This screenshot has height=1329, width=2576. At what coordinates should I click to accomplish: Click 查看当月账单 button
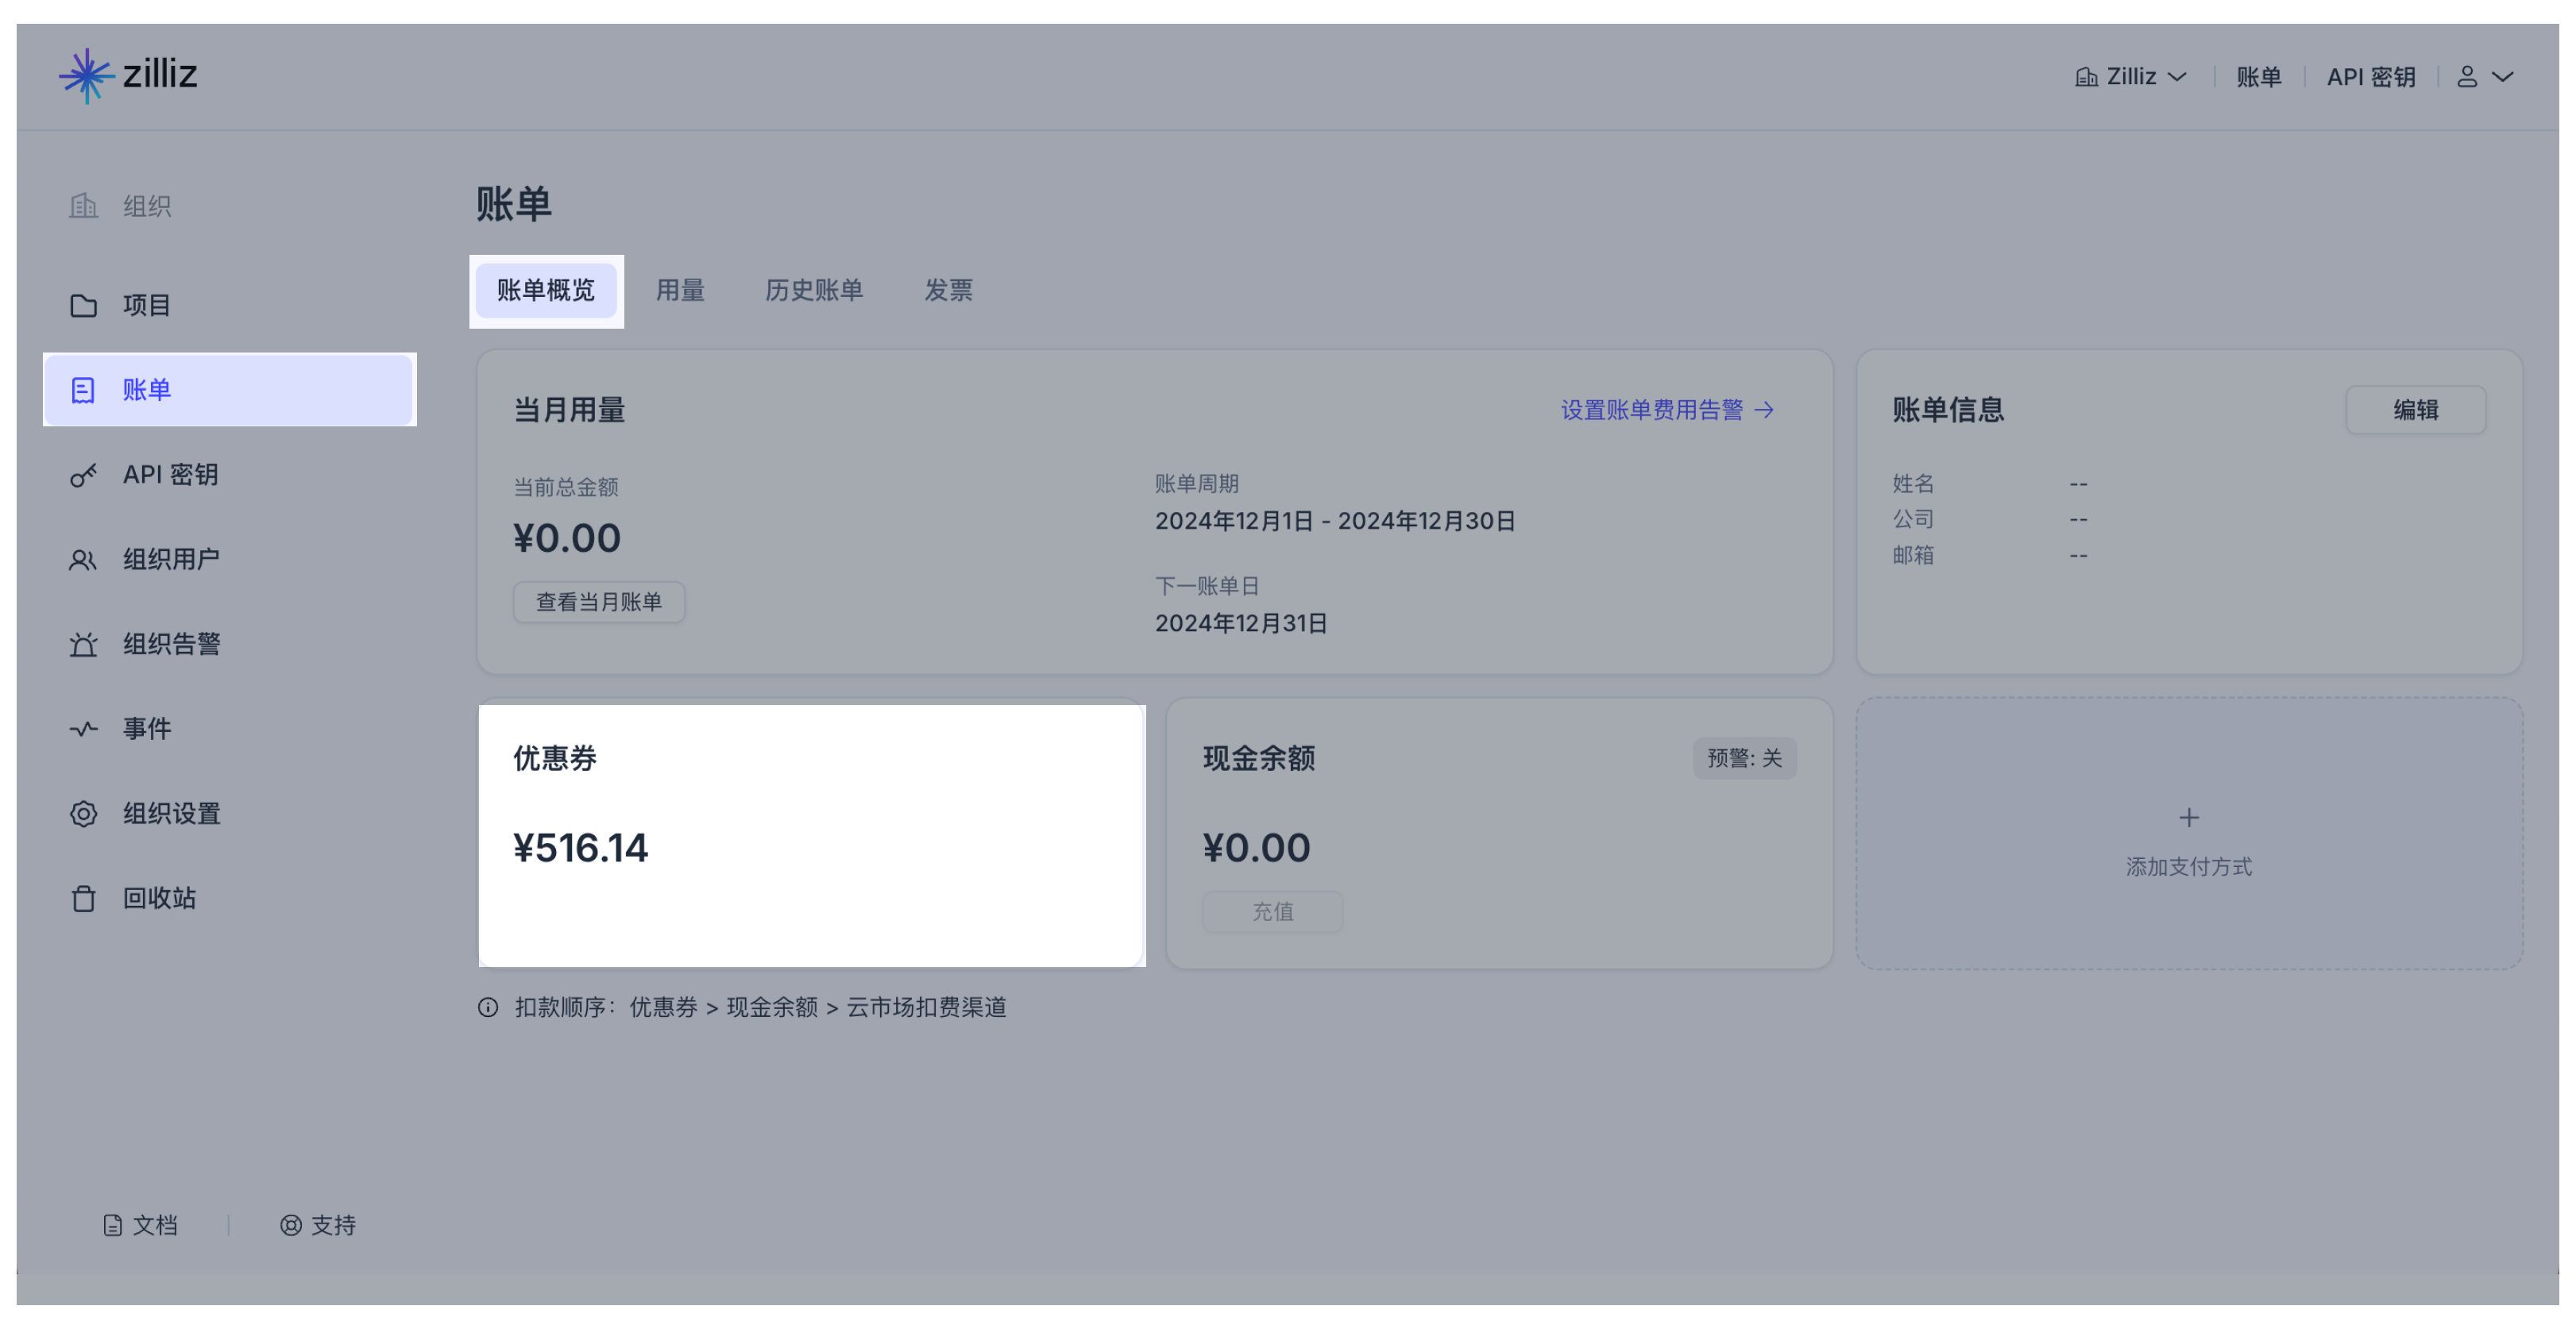598,602
